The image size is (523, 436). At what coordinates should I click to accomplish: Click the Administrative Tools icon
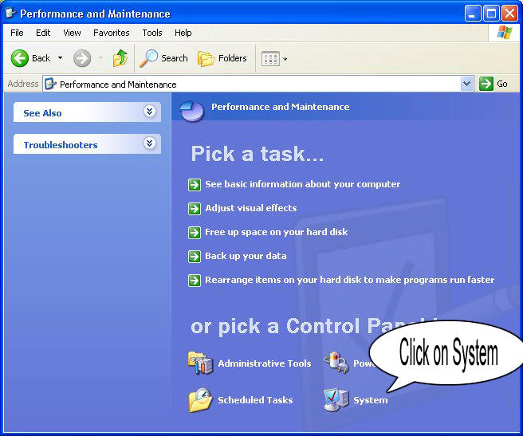click(x=200, y=363)
